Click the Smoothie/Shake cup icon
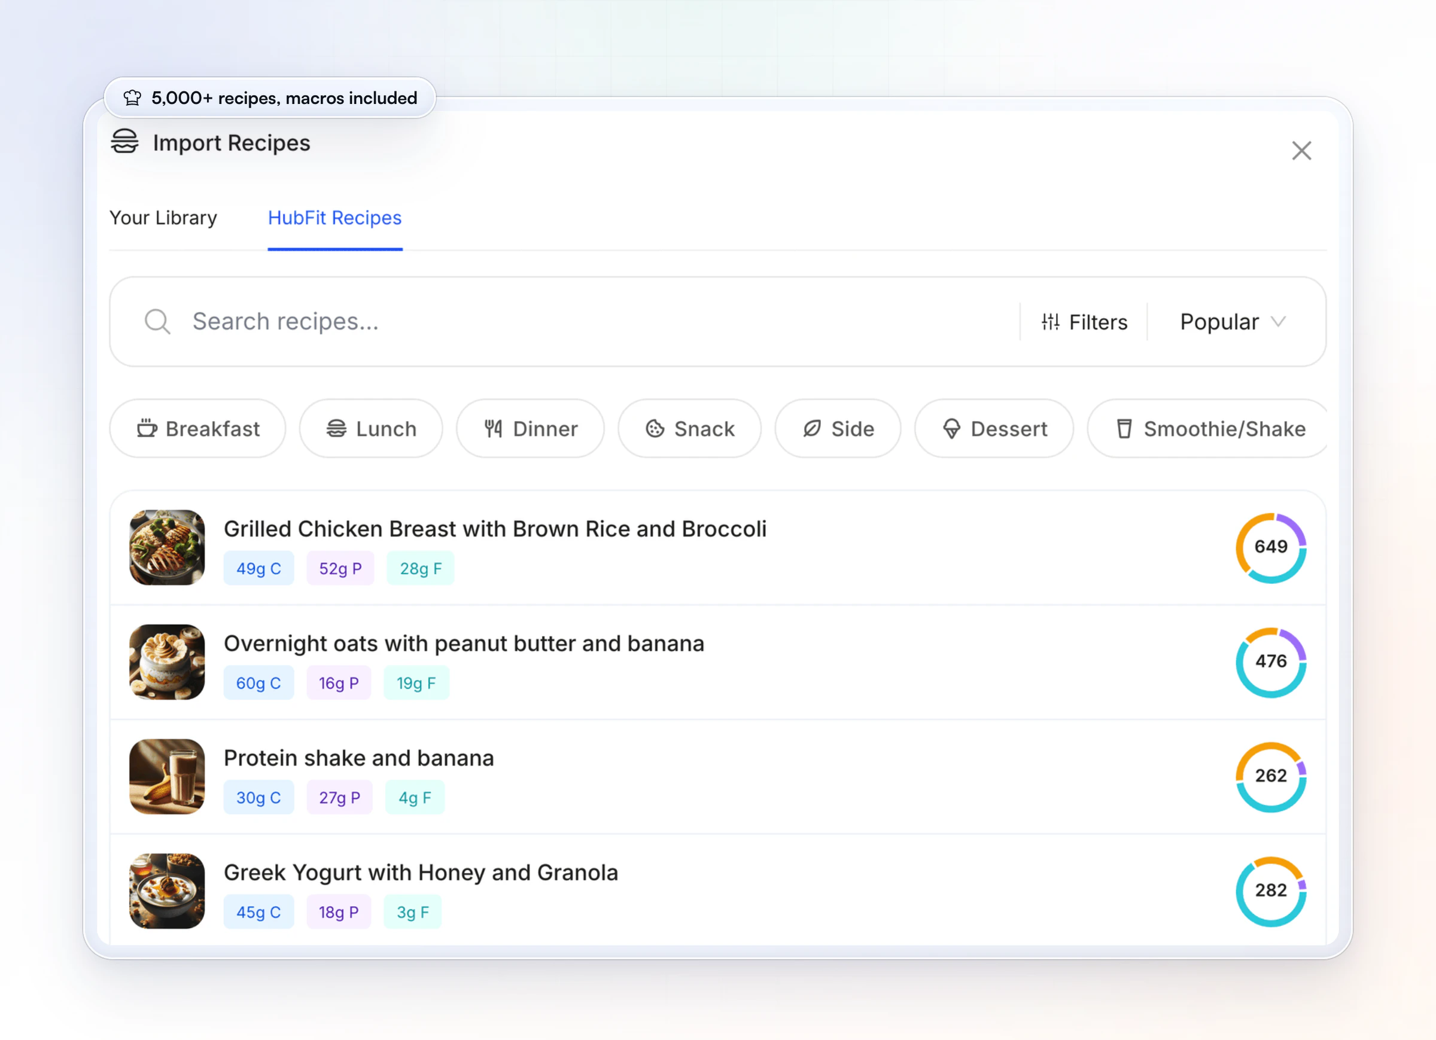Image resolution: width=1436 pixels, height=1040 pixels. tap(1124, 429)
